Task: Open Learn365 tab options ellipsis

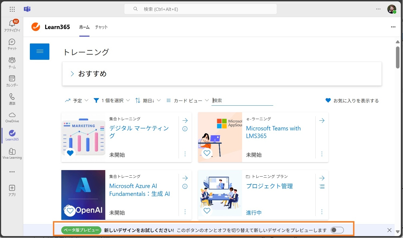Action: coord(393,27)
